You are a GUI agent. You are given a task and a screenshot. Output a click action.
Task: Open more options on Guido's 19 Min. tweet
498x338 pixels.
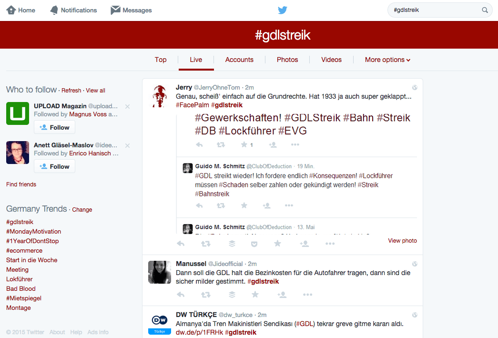coord(289,205)
